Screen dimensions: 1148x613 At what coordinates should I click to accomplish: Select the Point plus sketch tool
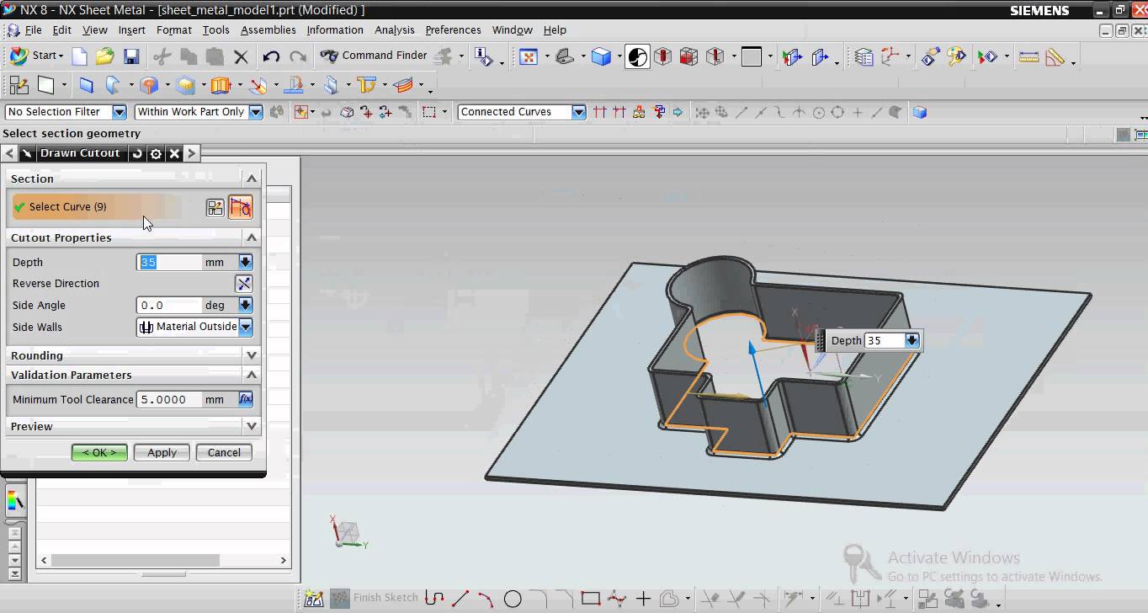(644, 599)
